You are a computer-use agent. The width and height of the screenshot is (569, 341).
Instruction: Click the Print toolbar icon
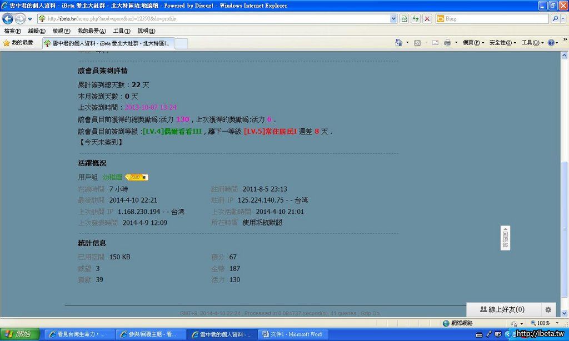pyautogui.click(x=447, y=43)
